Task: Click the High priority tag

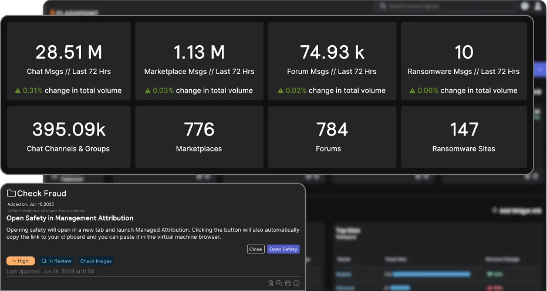Action: pos(21,261)
